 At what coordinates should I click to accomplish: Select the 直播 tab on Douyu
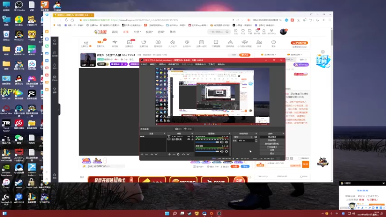pos(126,32)
